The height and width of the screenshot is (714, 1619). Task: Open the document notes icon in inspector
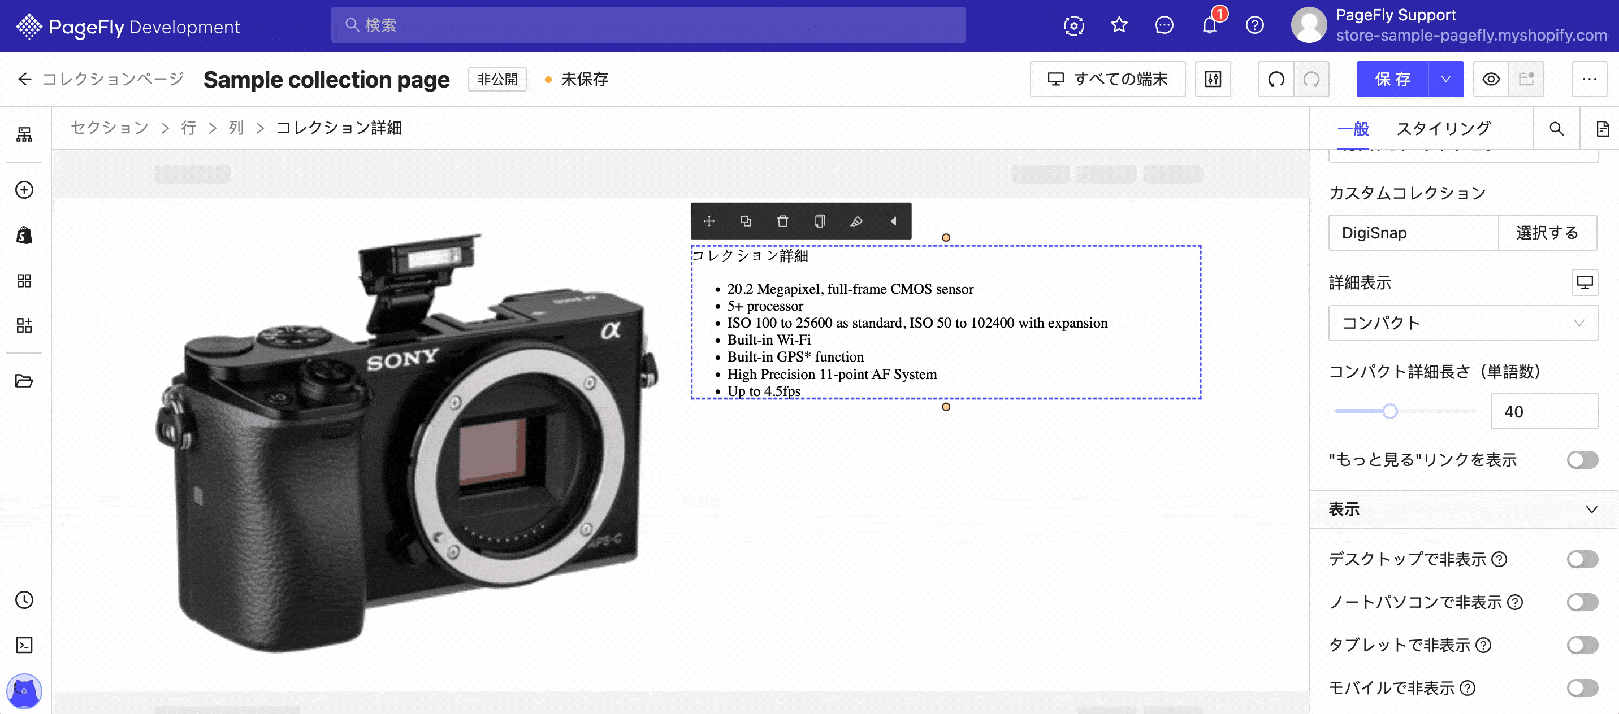[x=1602, y=129]
